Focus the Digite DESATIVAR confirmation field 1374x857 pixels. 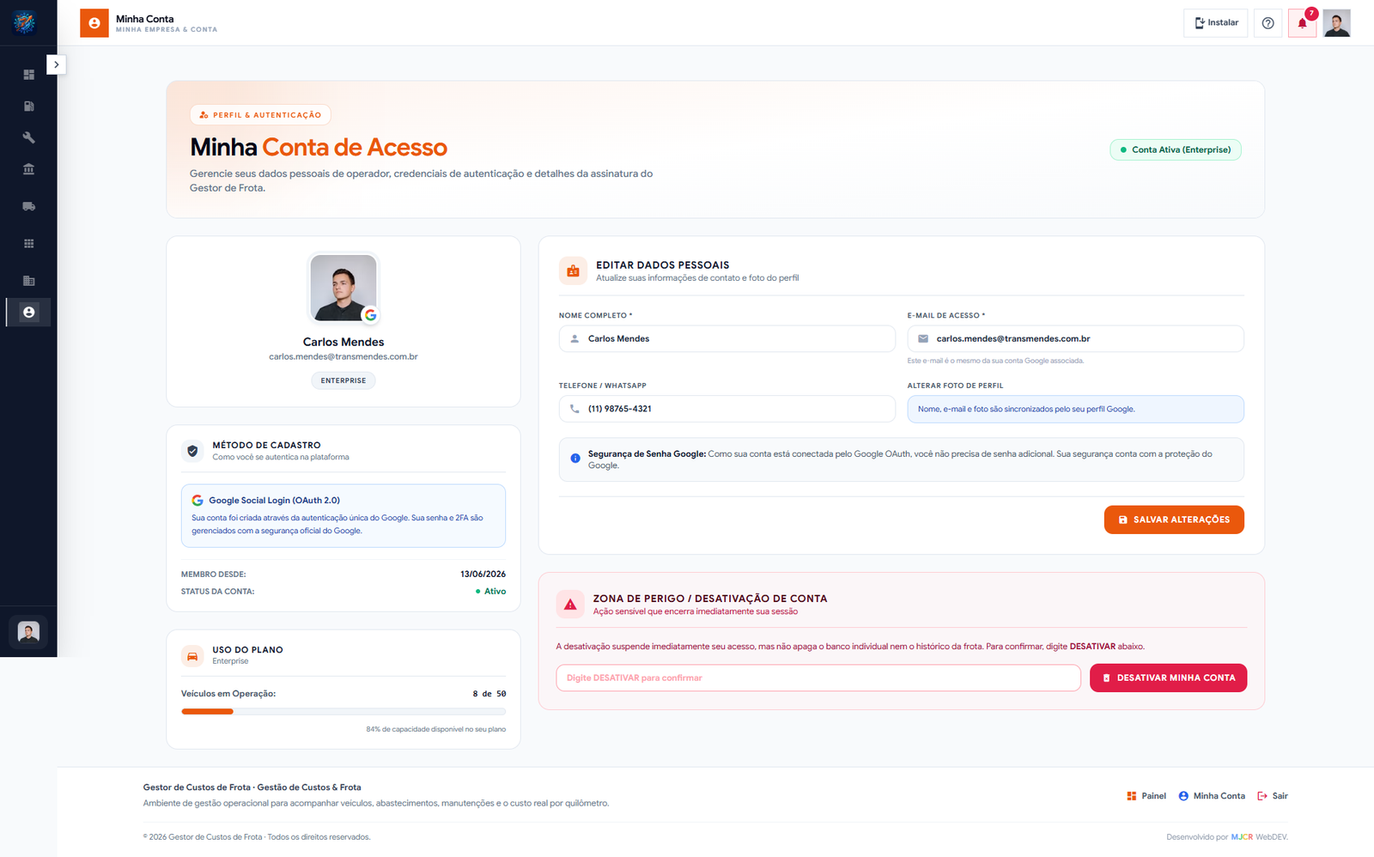click(x=818, y=678)
